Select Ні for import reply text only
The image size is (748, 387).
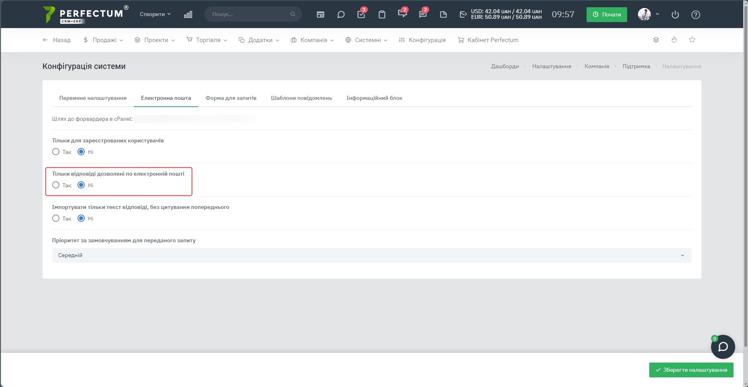point(81,218)
